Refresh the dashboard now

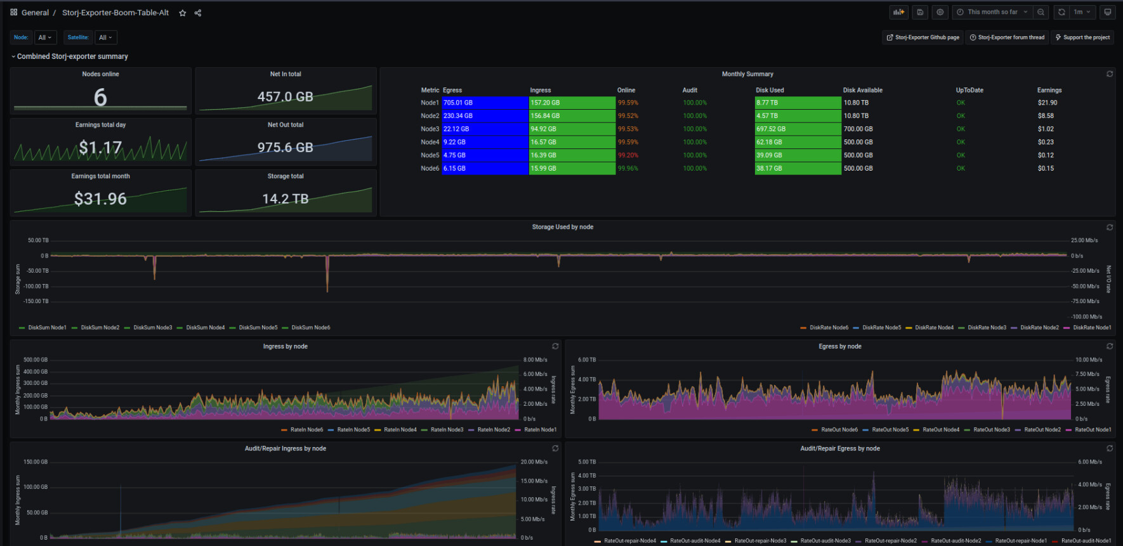[1061, 12]
